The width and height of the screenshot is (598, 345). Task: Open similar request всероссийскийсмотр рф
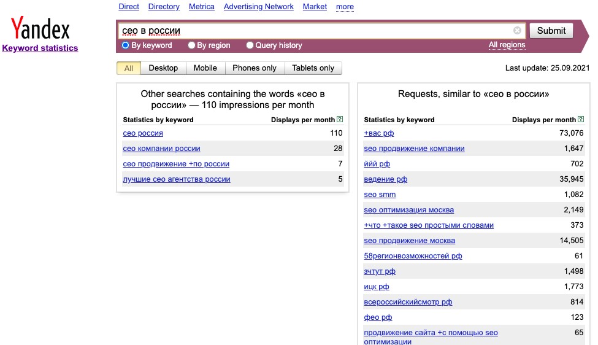click(x=408, y=302)
